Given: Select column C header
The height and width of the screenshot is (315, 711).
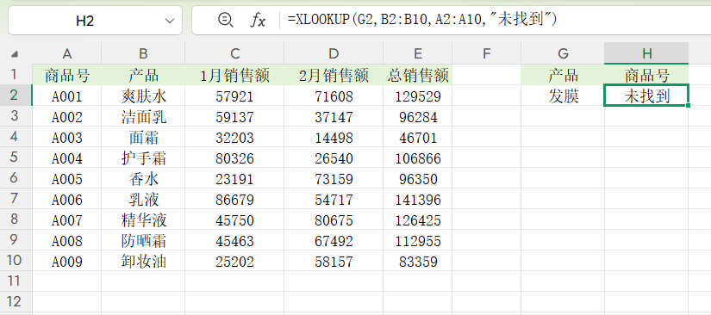Looking at the screenshot, I should click(x=234, y=53).
